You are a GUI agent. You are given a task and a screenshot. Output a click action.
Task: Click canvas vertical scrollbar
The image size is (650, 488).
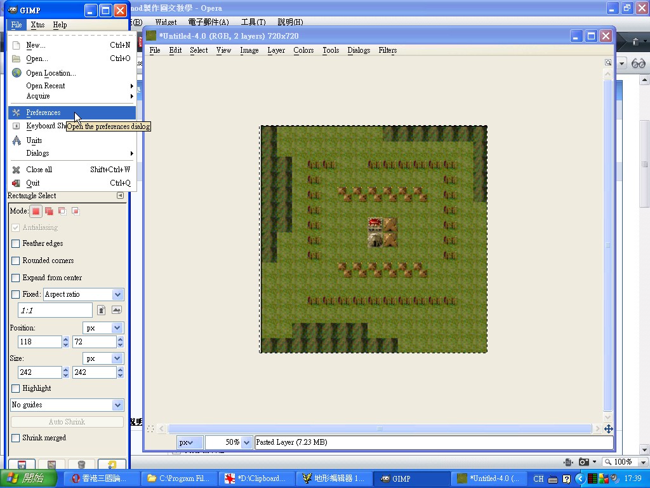pyautogui.click(x=607, y=246)
